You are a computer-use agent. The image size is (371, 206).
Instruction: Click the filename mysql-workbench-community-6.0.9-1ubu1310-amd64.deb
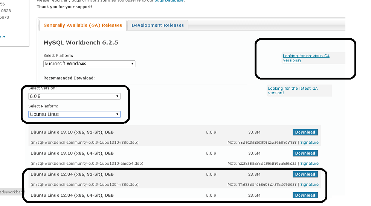[87, 163]
